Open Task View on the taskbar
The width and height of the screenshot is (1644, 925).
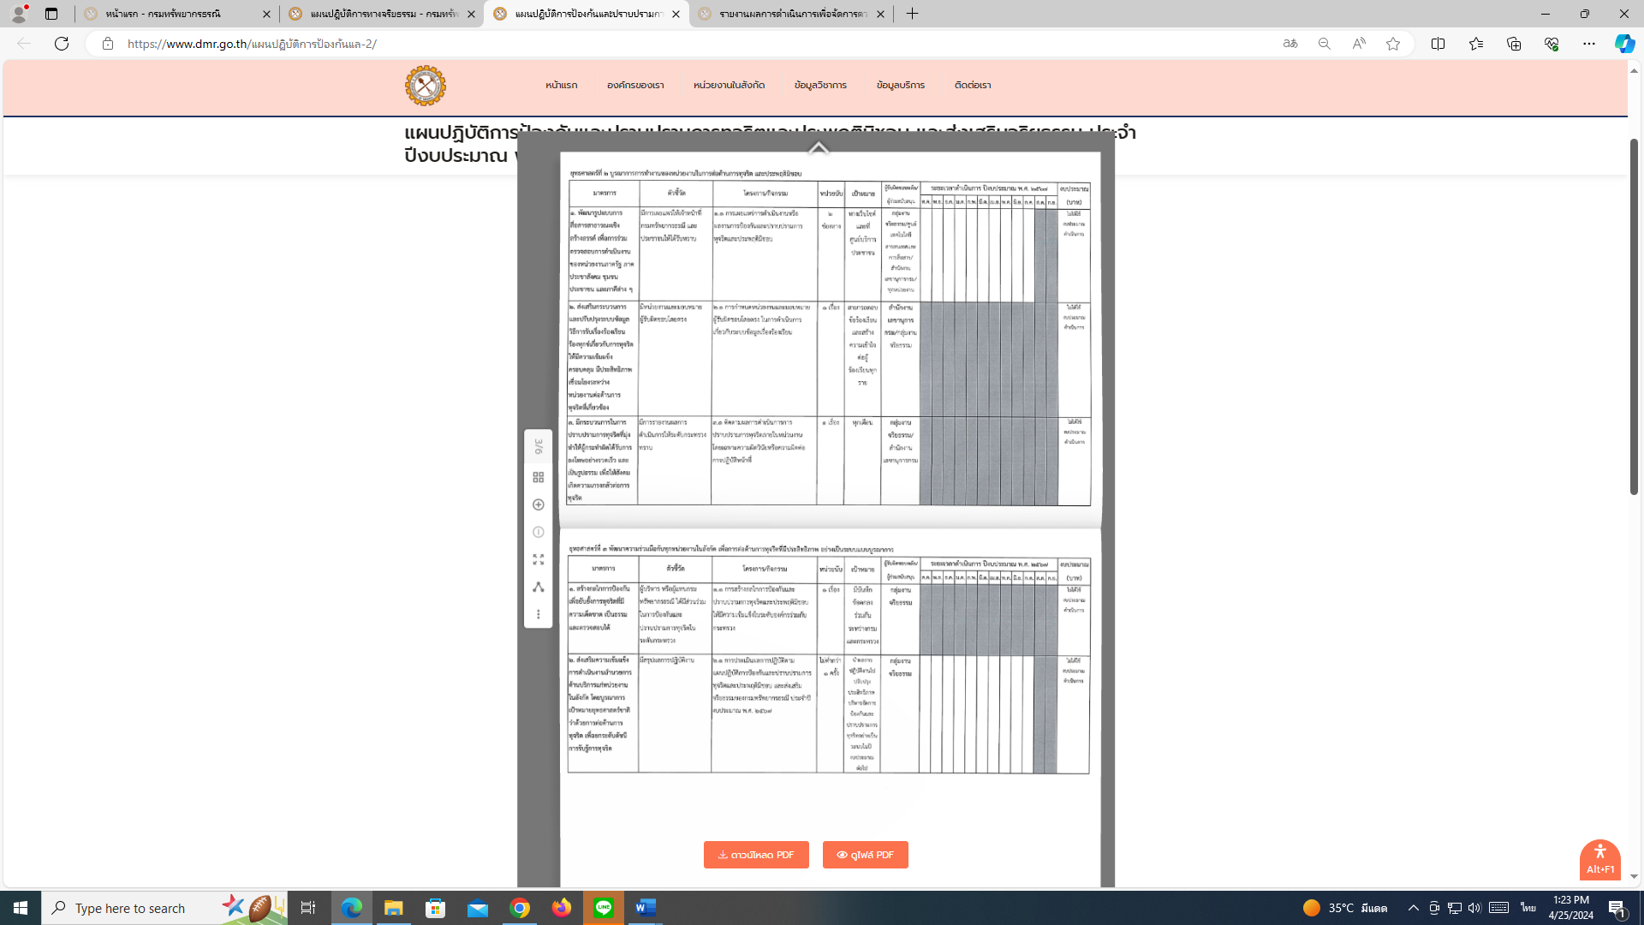[307, 908]
